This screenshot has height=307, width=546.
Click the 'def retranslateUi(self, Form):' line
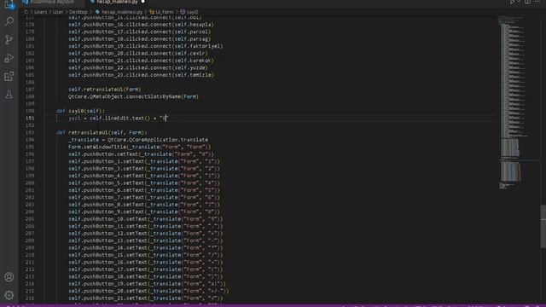[102, 133]
